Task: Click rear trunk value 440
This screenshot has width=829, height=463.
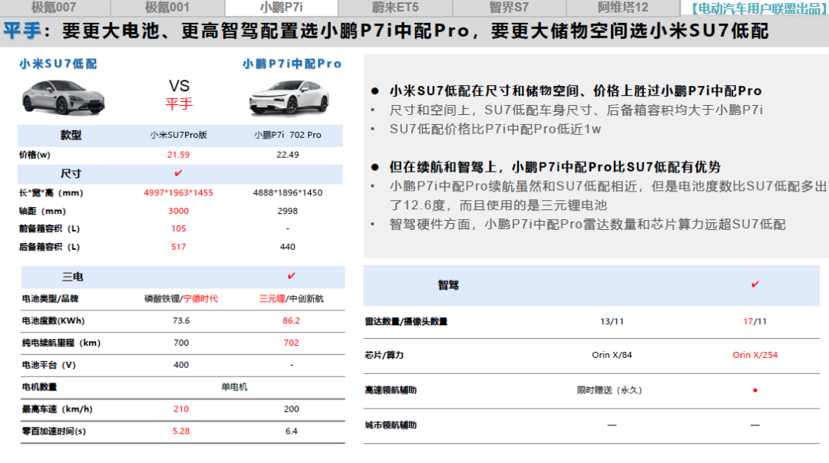Action: (288, 247)
